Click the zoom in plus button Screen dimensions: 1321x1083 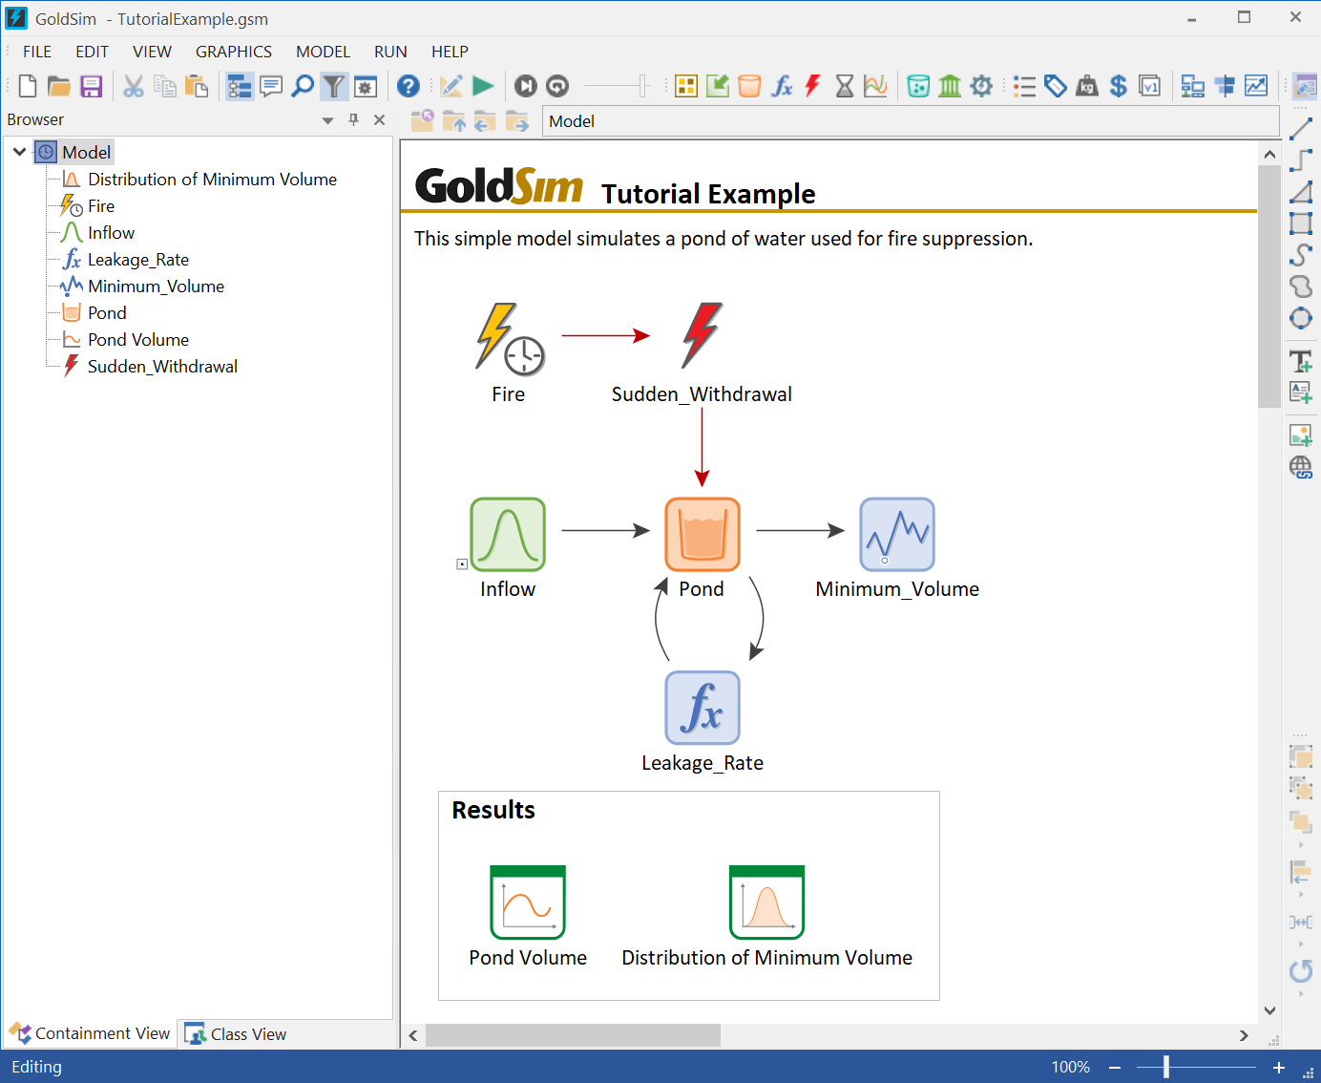[x=1279, y=1067]
